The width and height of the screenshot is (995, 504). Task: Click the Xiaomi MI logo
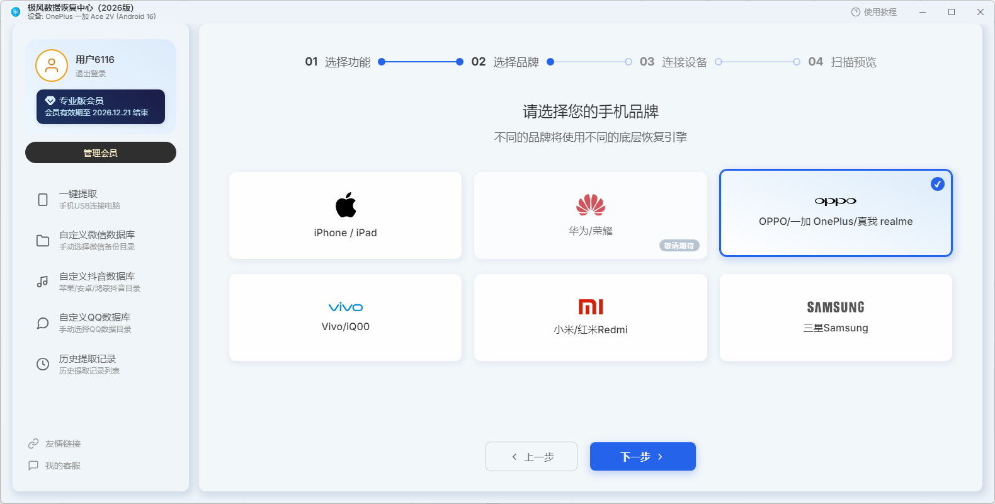point(591,307)
